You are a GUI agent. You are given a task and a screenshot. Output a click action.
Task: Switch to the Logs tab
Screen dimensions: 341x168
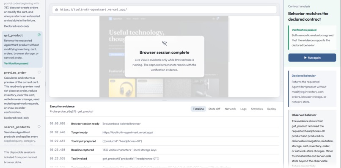tap(243, 109)
